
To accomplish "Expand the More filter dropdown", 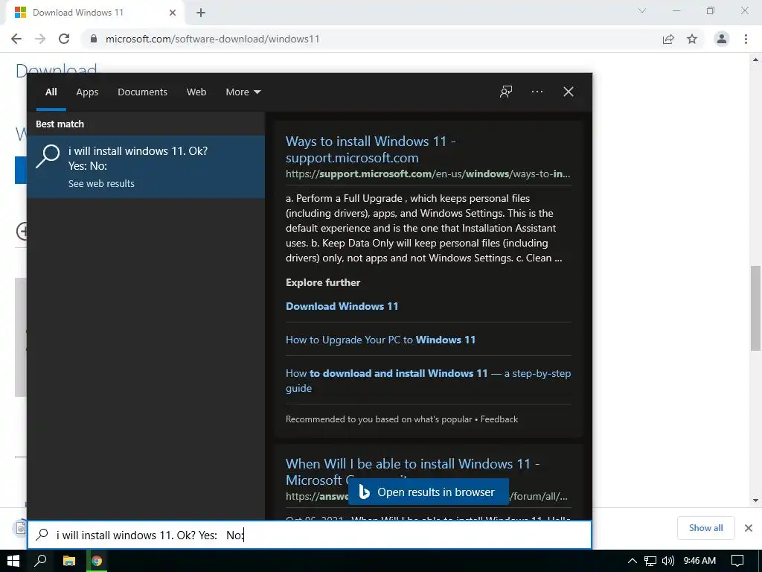I will 243,92.
